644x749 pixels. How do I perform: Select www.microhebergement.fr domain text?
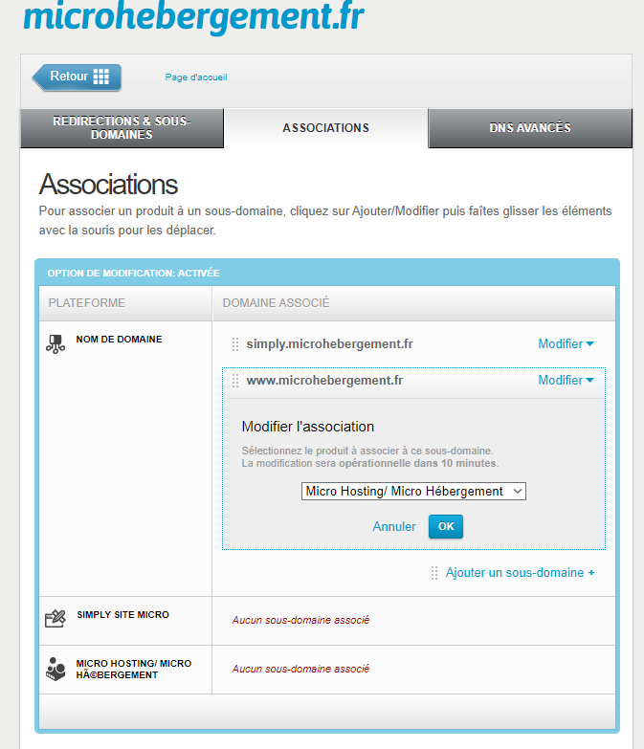324,380
